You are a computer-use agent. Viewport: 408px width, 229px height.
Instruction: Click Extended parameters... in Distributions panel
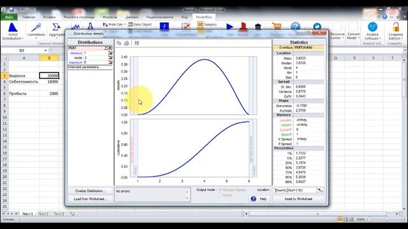point(84,67)
